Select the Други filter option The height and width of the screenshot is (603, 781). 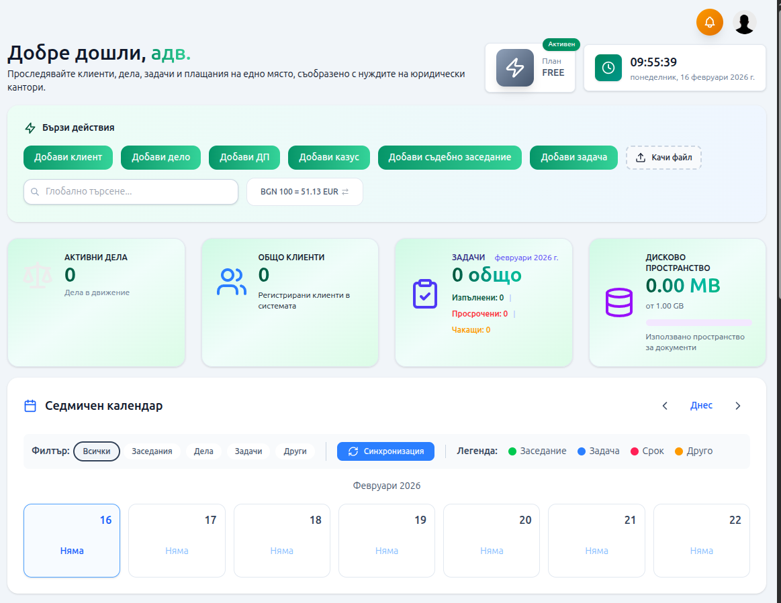click(x=294, y=451)
